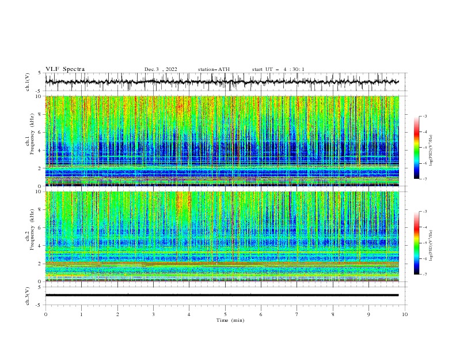Click the "-7" tick on upper color bar

pos(424,179)
